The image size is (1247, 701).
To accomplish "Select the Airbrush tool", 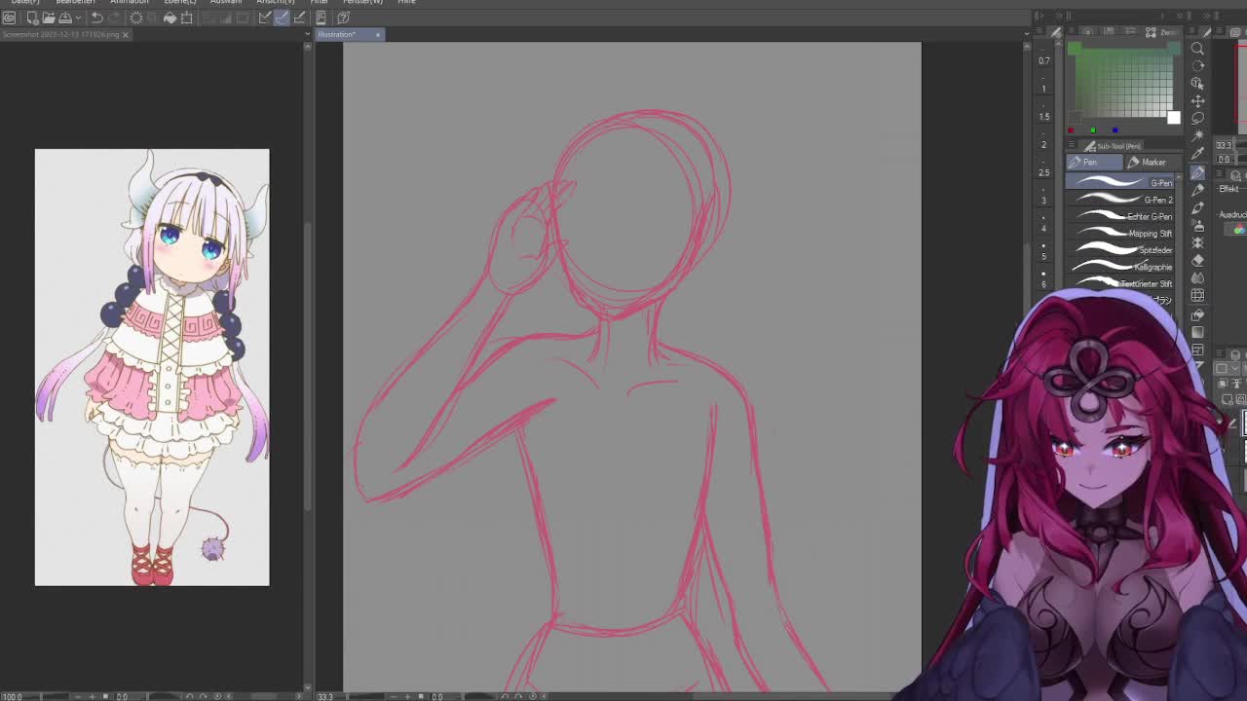I will click(1197, 225).
